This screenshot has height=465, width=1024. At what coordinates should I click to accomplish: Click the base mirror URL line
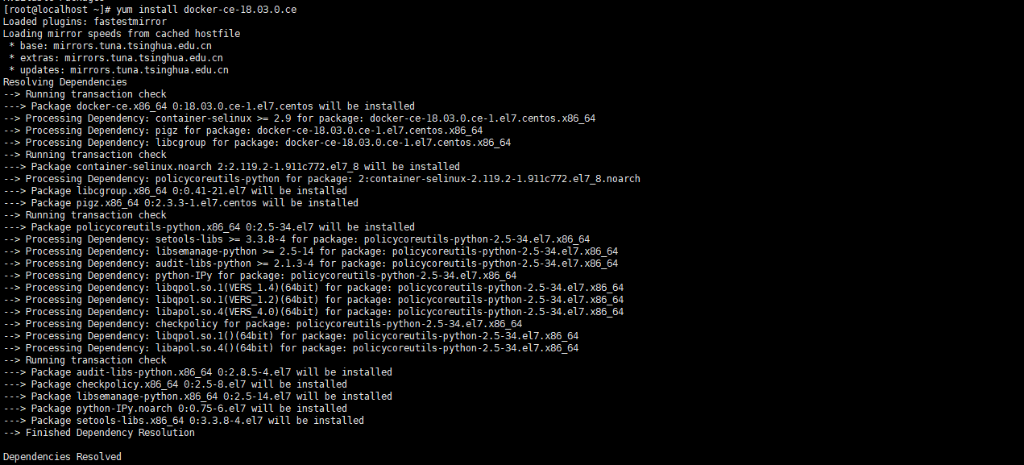click(115, 46)
